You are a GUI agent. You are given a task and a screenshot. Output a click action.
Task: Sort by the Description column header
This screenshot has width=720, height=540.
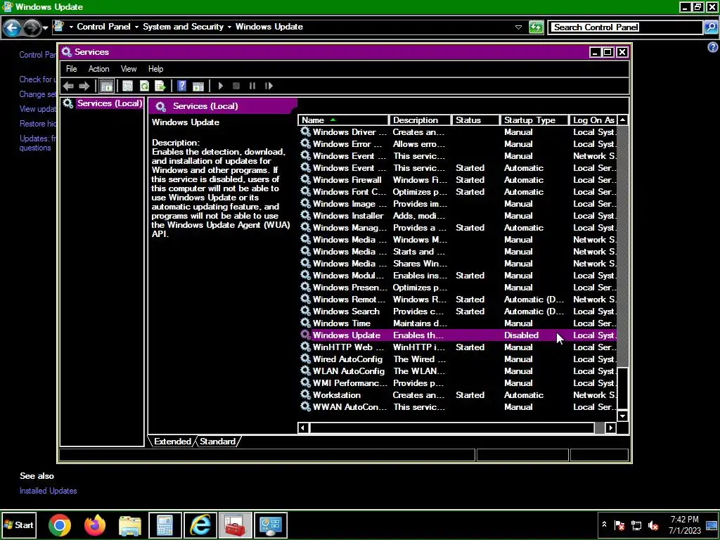(x=420, y=120)
